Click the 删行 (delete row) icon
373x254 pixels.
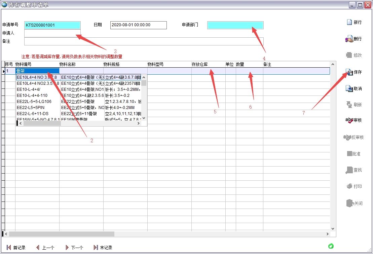pos(349,39)
